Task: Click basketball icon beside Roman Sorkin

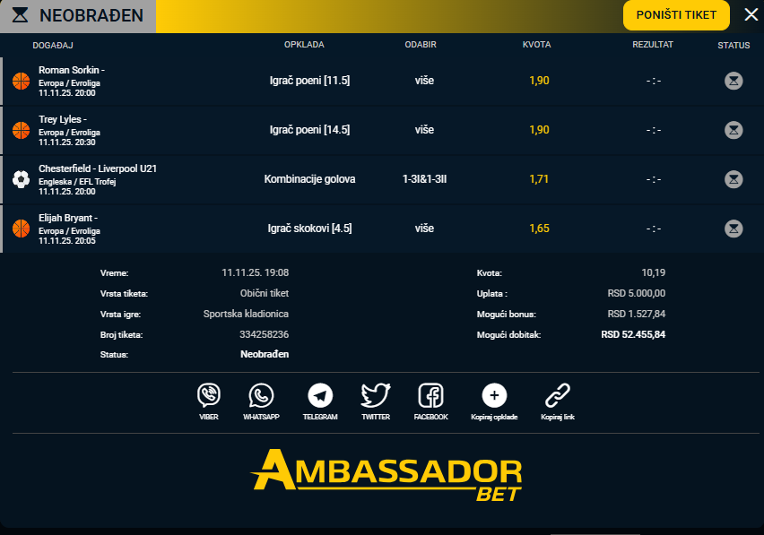Action: [x=21, y=81]
